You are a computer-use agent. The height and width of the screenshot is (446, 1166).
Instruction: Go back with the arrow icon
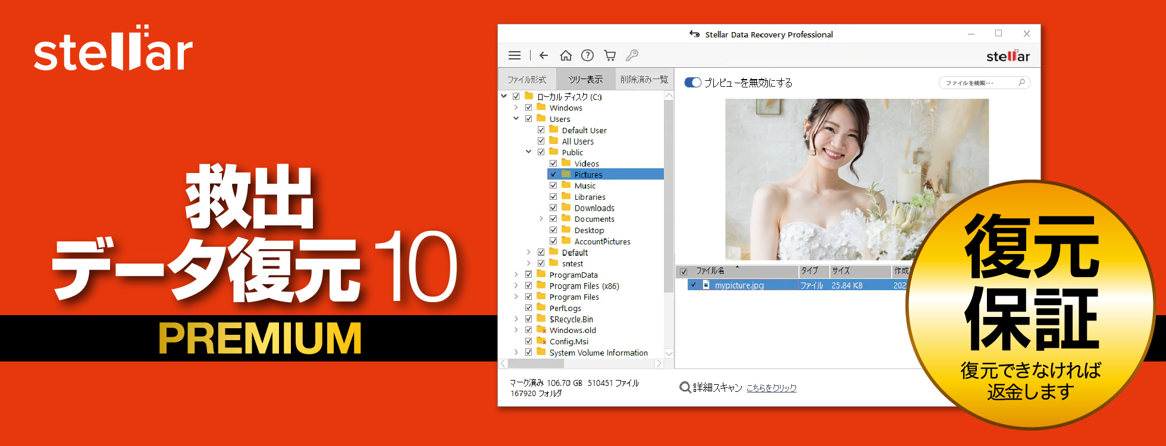(544, 55)
